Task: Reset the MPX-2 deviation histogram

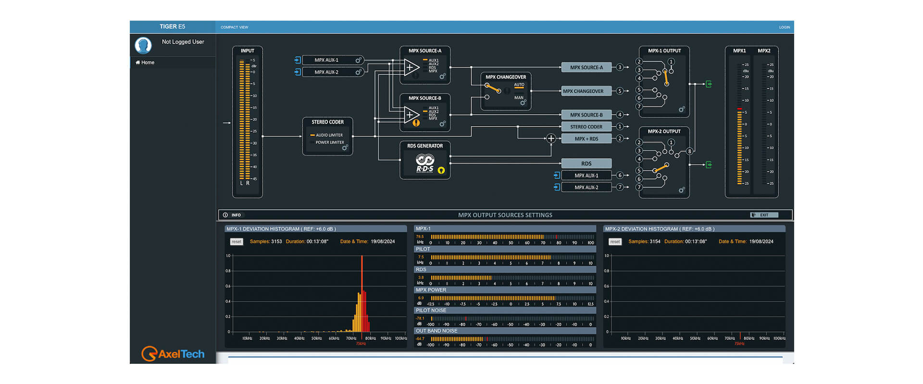Action: 615,241
